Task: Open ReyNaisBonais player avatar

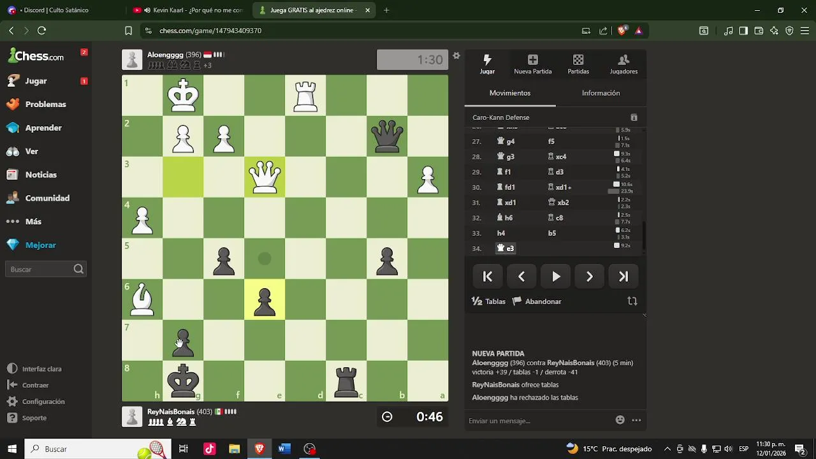Action: coord(132,417)
